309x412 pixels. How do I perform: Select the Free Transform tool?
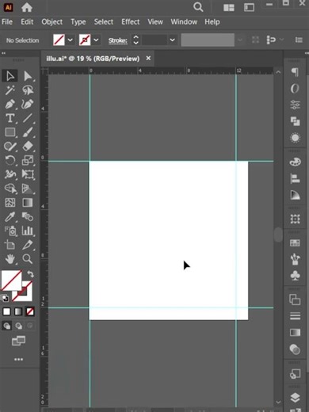pyautogui.click(x=28, y=174)
